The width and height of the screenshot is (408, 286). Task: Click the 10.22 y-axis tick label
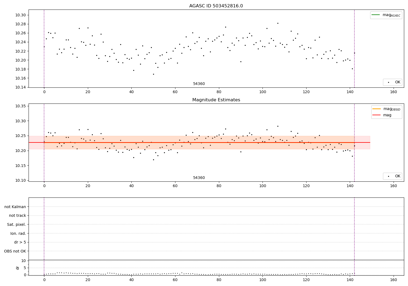21,51
